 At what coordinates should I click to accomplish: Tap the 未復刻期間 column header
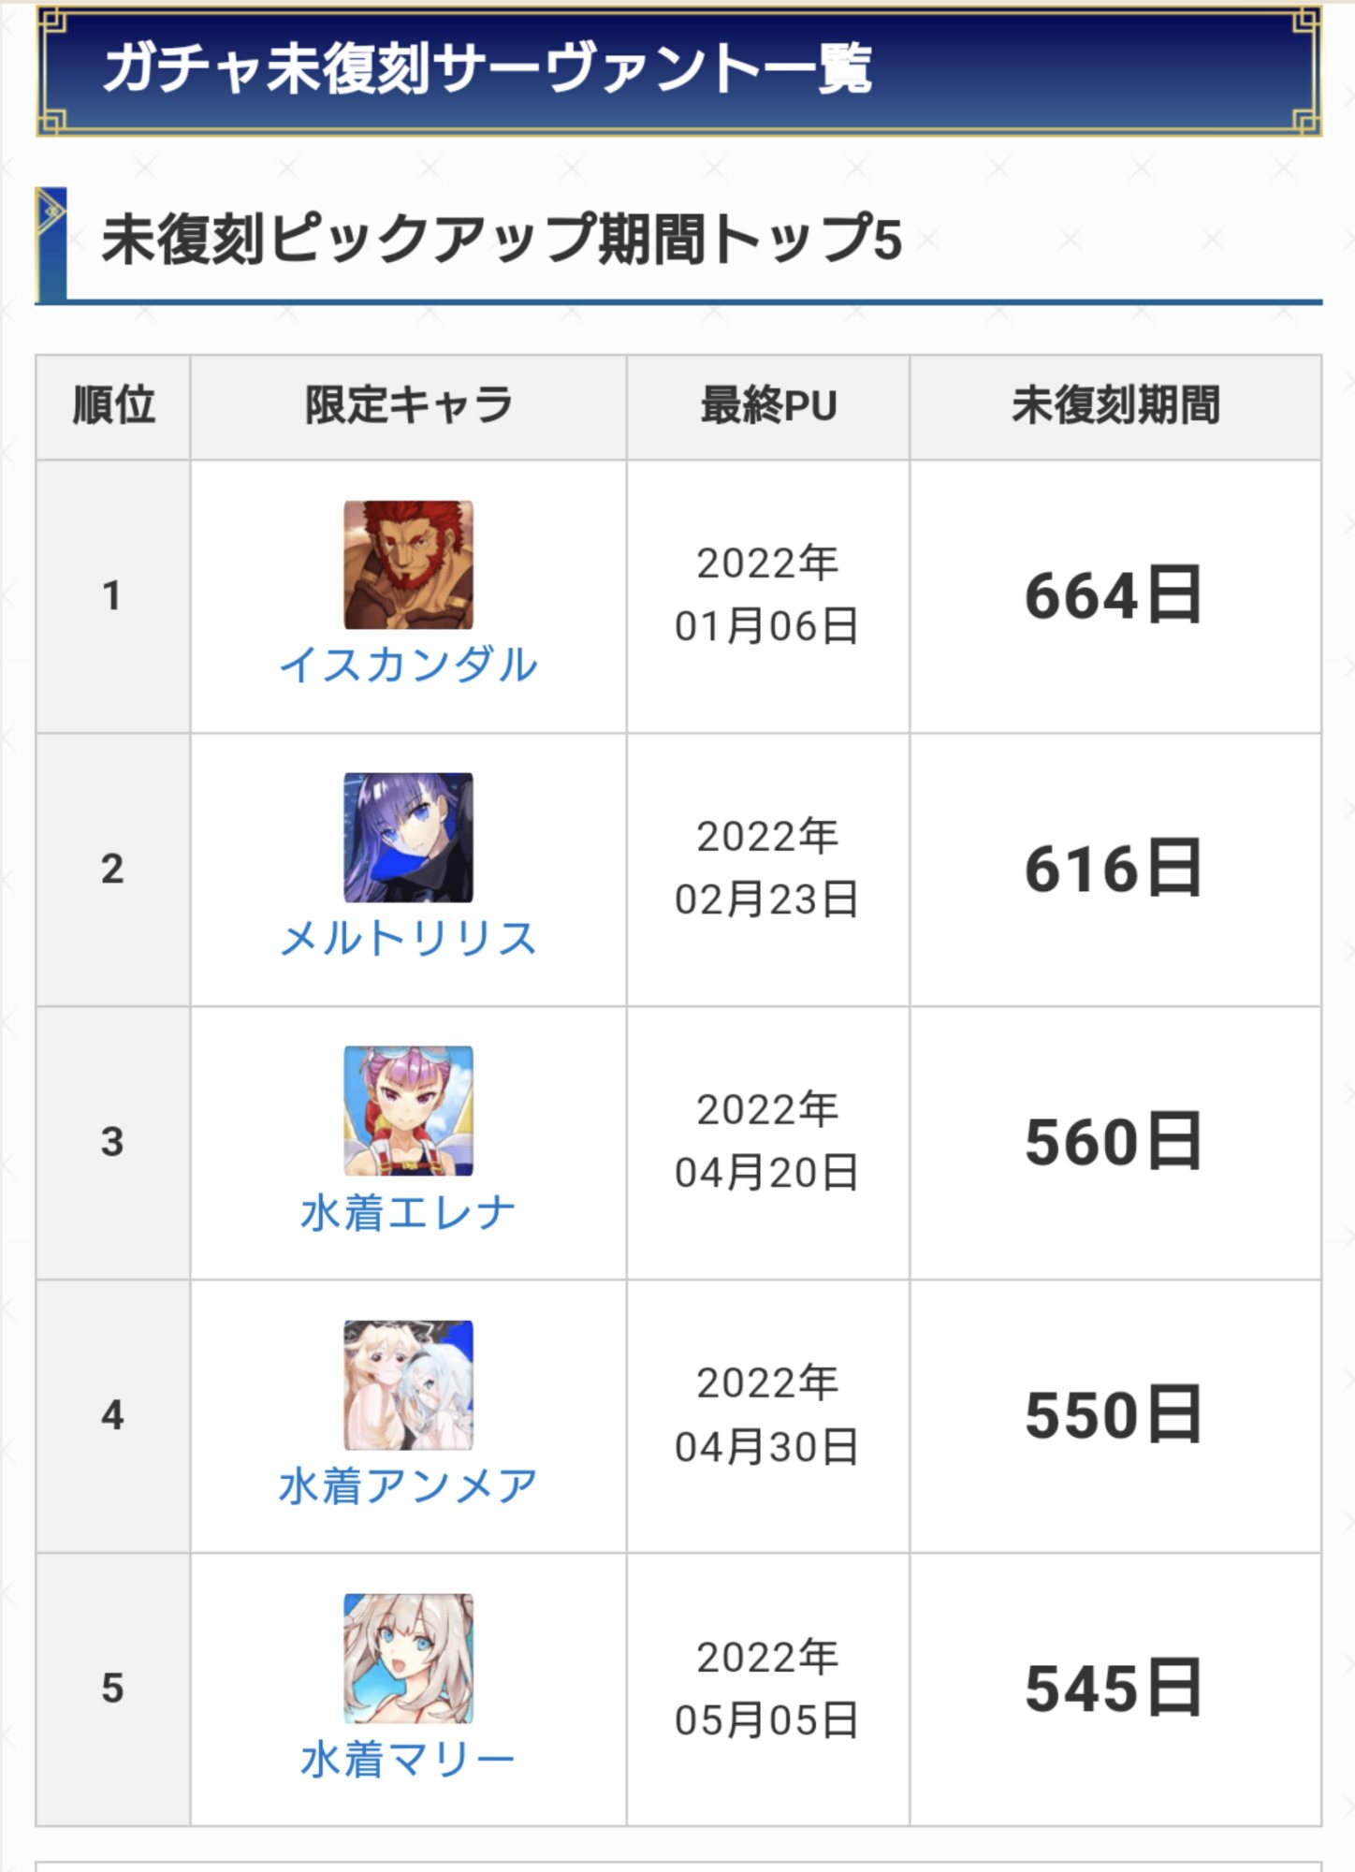(x=1115, y=406)
